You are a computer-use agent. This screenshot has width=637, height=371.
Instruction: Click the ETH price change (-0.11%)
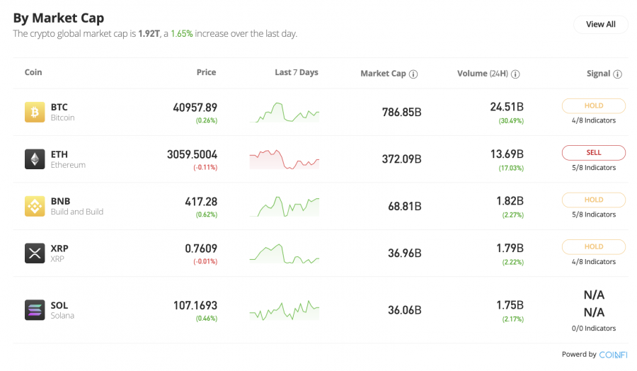coord(205,167)
